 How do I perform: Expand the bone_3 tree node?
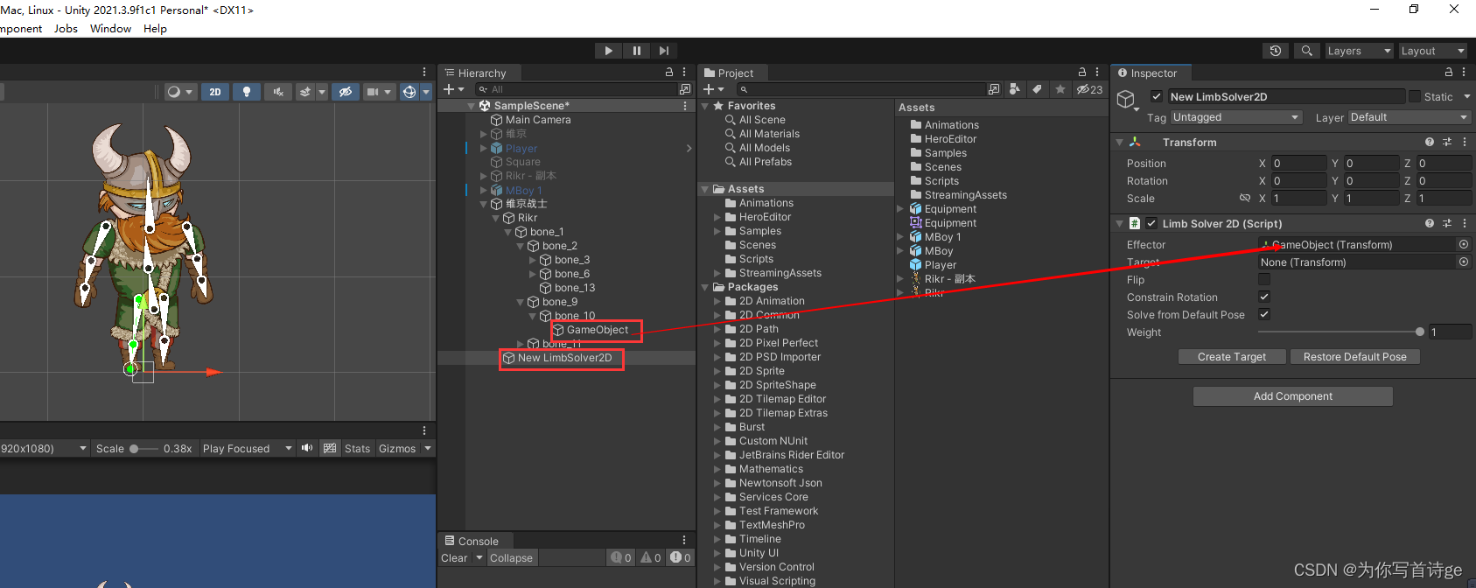point(533,260)
